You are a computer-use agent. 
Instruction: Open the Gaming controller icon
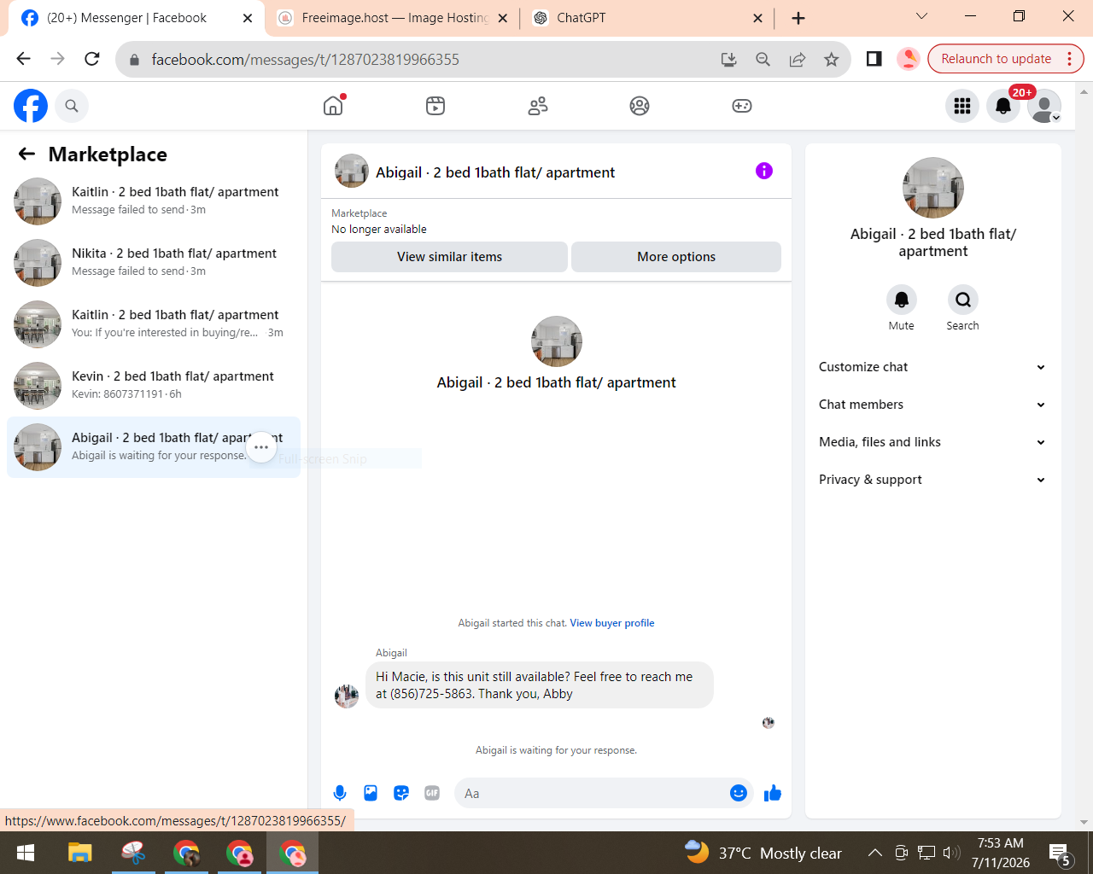click(x=742, y=106)
